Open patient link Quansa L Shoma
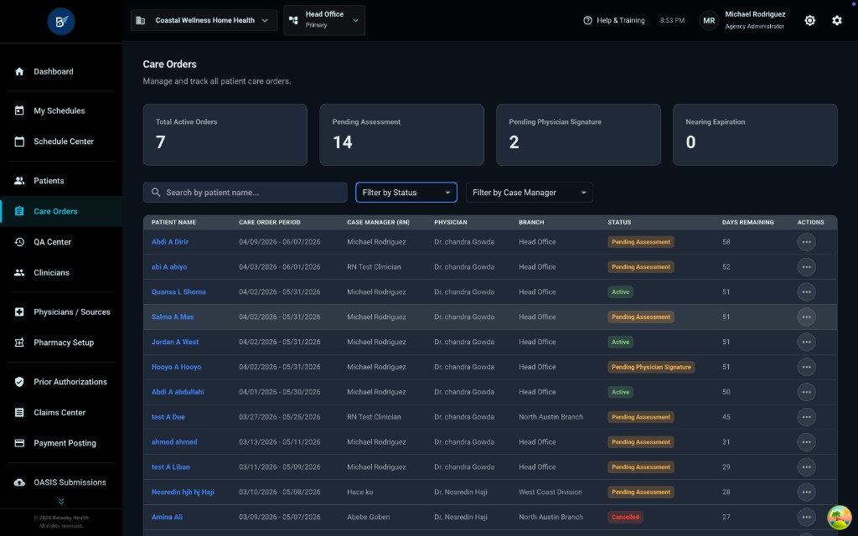This screenshot has height=536, width=858. (178, 292)
